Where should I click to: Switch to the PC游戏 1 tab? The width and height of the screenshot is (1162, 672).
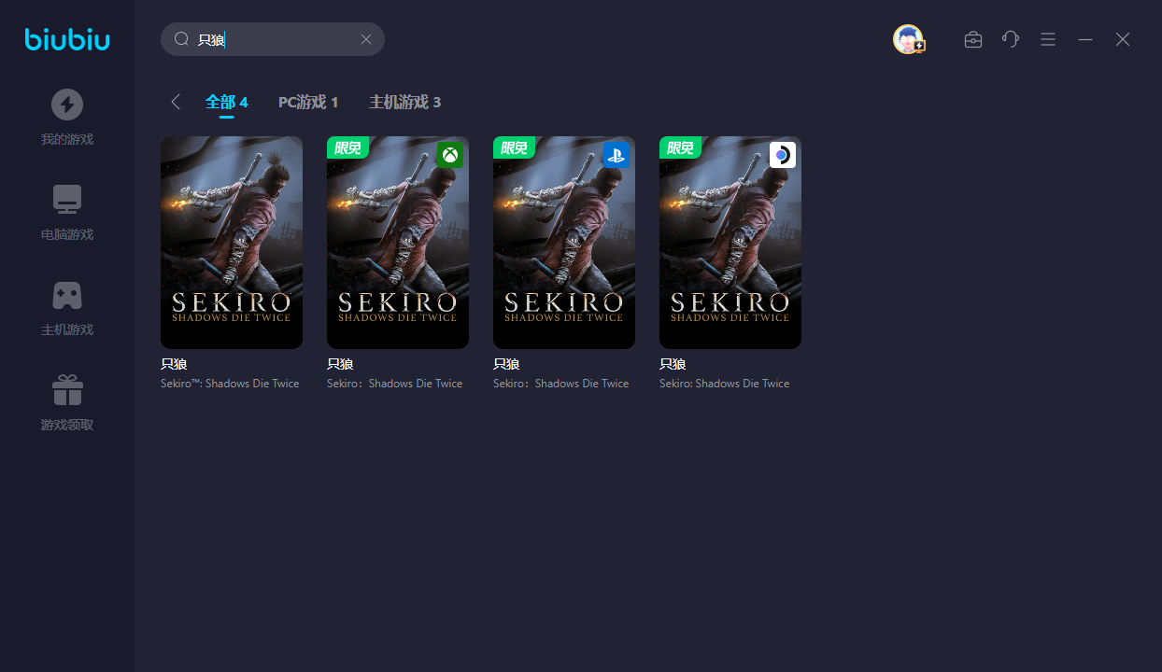308,102
